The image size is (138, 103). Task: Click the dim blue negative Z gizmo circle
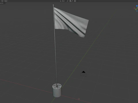[137, 11]
